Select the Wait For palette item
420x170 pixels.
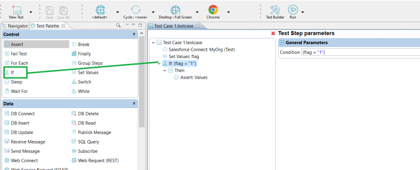pos(16,91)
